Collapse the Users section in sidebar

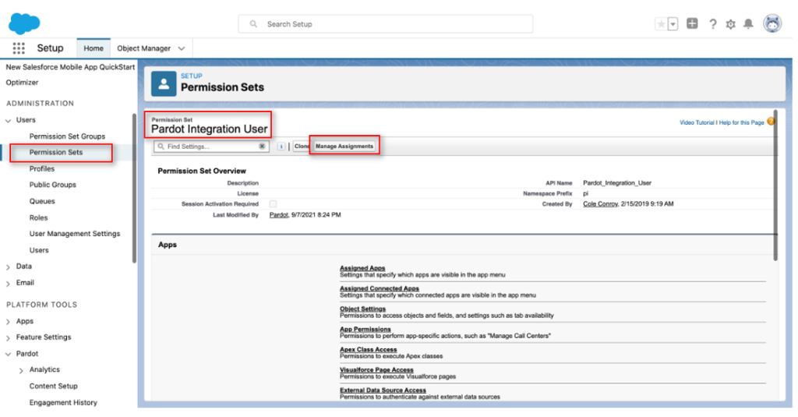[8, 120]
